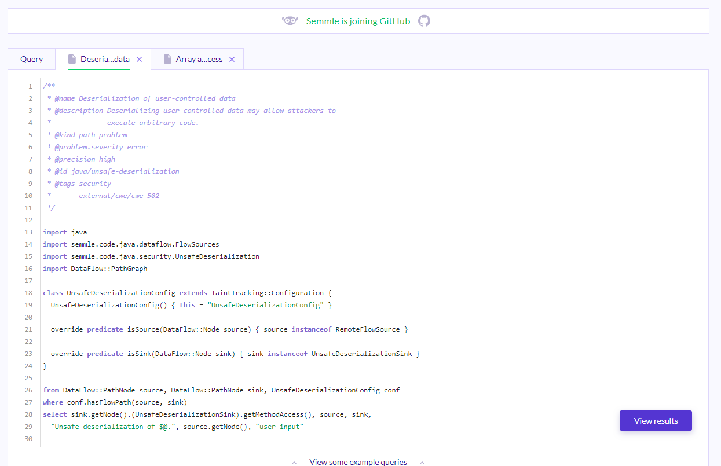Click line number 18 in the gutter

pos(28,292)
